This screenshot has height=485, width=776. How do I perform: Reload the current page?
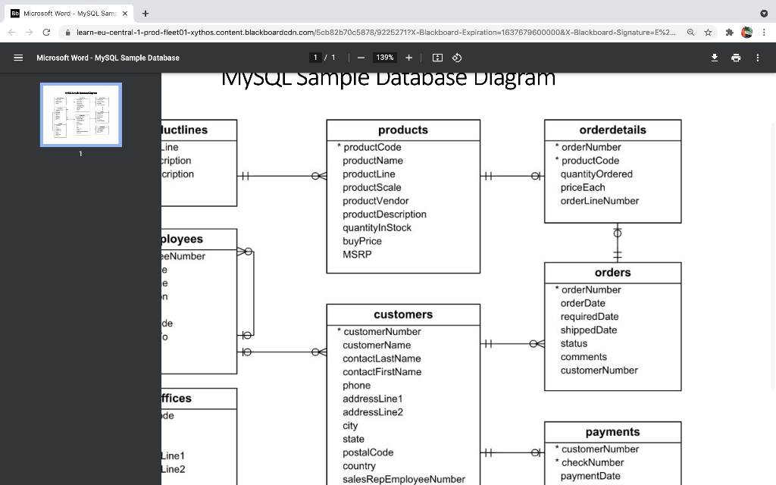(x=47, y=33)
